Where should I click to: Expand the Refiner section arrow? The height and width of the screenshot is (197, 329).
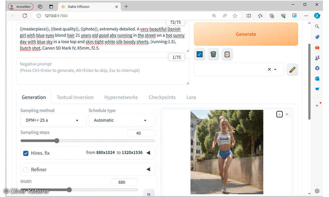pyautogui.click(x=148, y=169)
